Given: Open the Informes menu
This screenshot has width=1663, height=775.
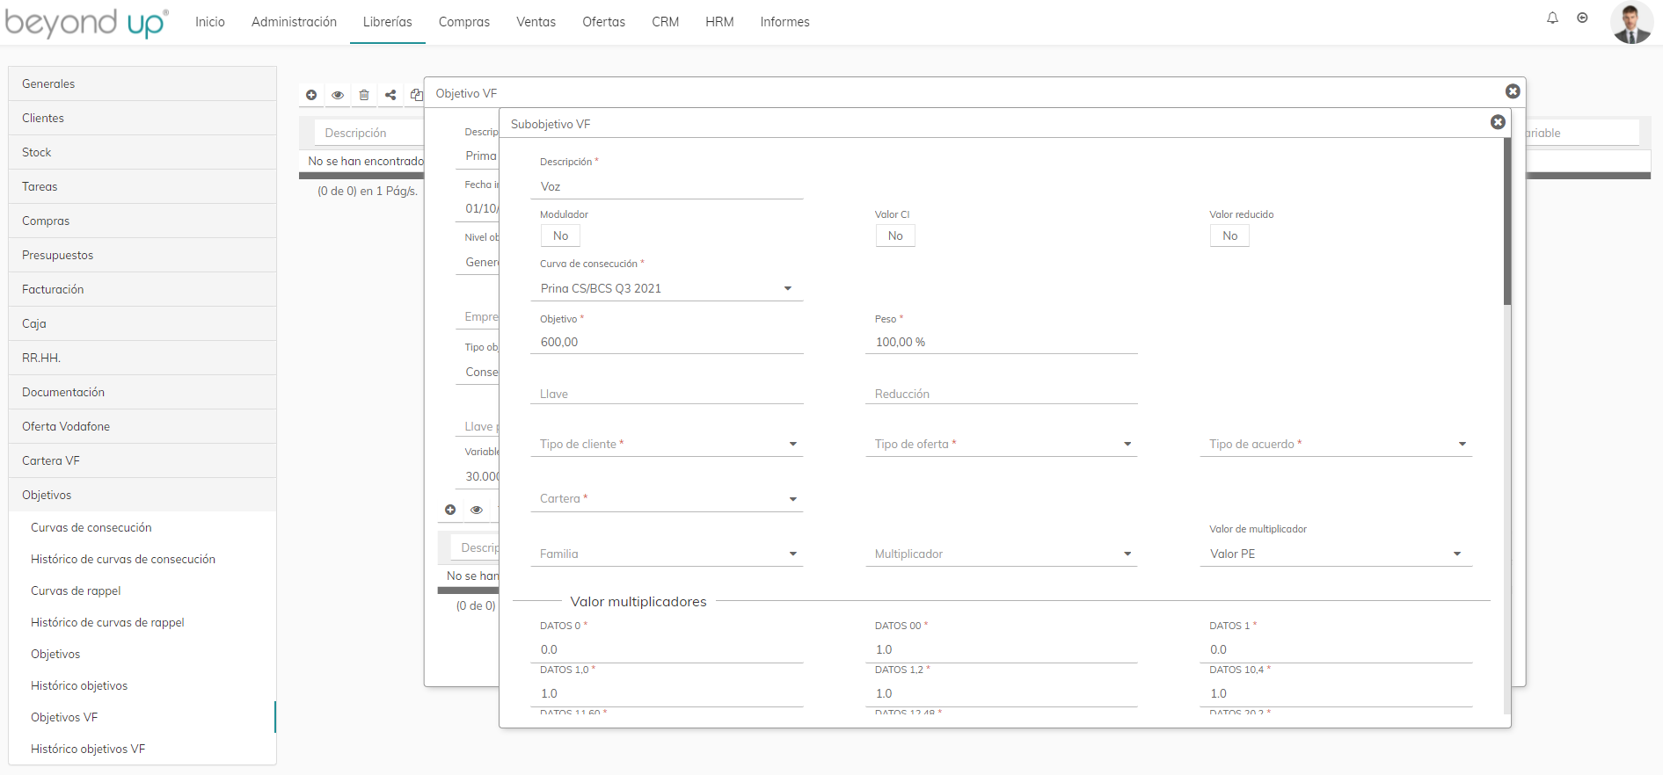Looking at the screenshot, I should coord(785,22).
